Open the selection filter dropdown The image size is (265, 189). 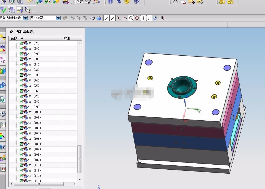25,18
